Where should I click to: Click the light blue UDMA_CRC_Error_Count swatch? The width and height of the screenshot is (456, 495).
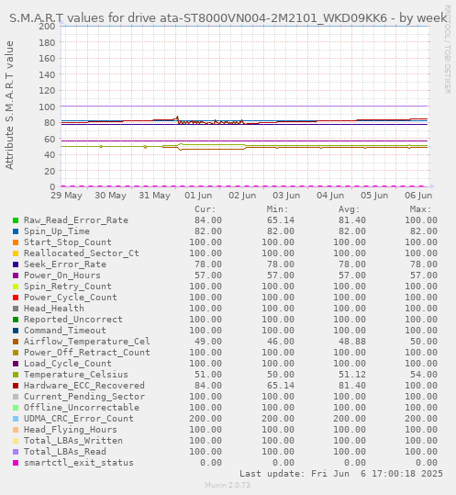click(x=16, y=419)
